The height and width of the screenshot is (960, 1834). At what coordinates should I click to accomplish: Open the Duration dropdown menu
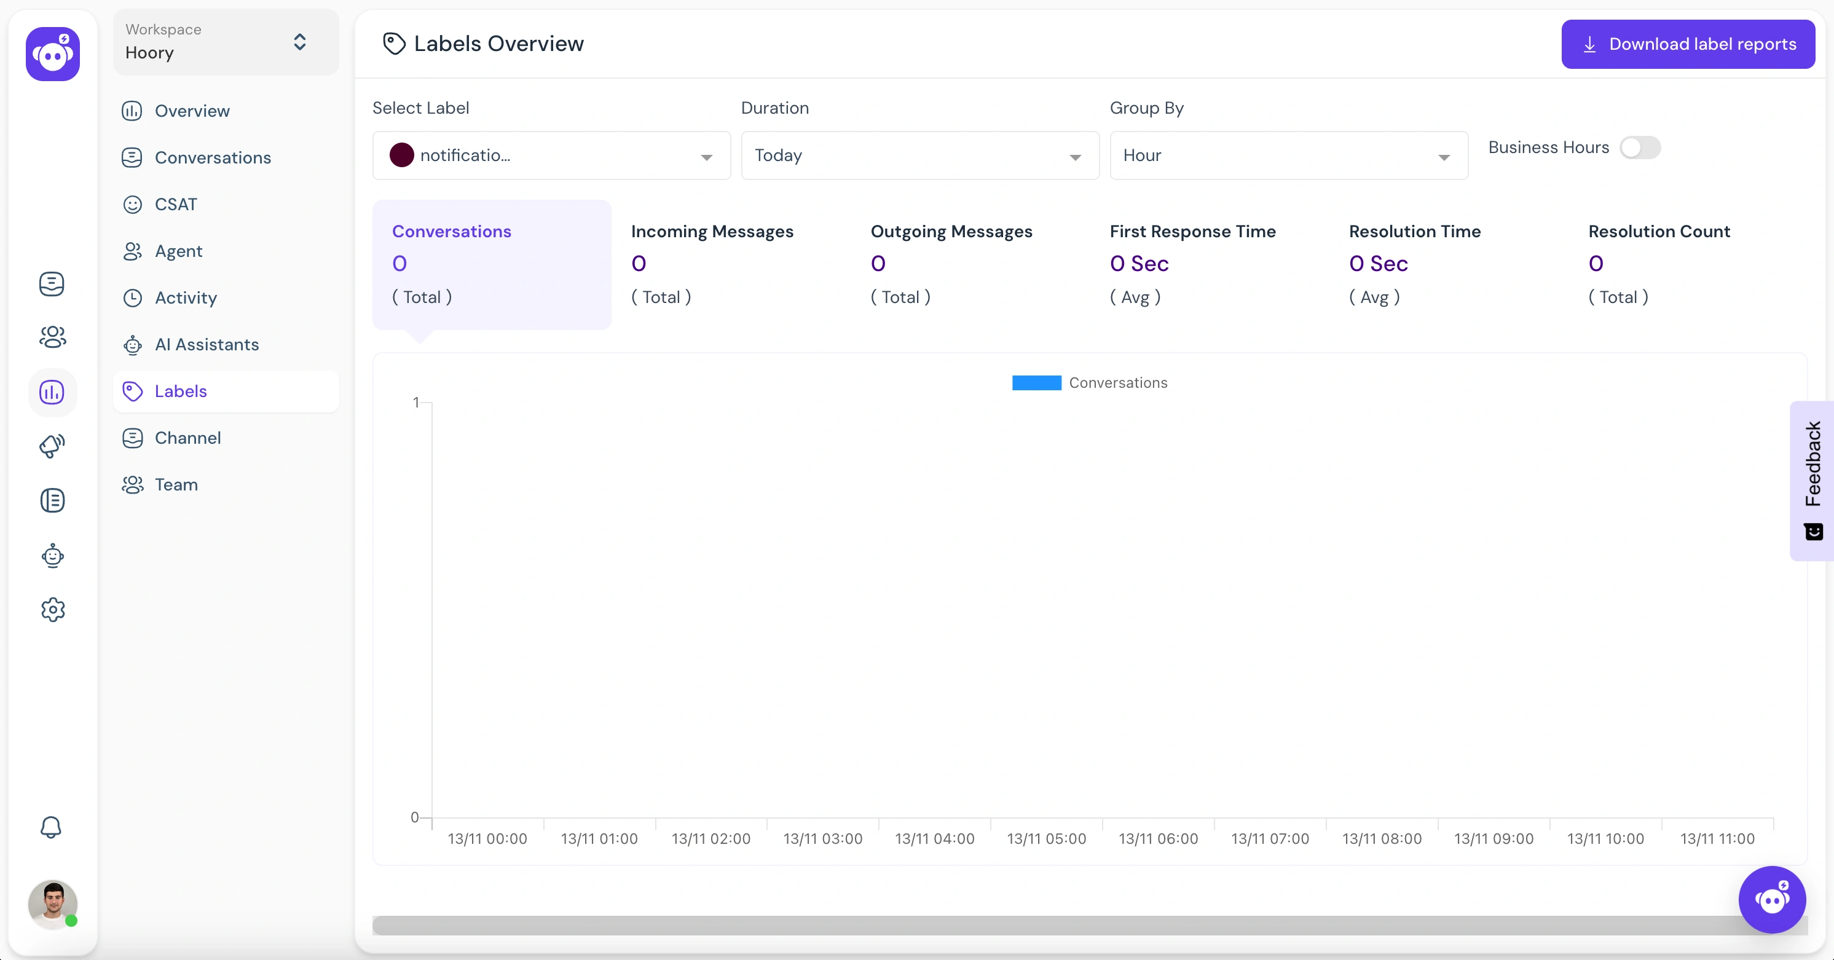917,155
